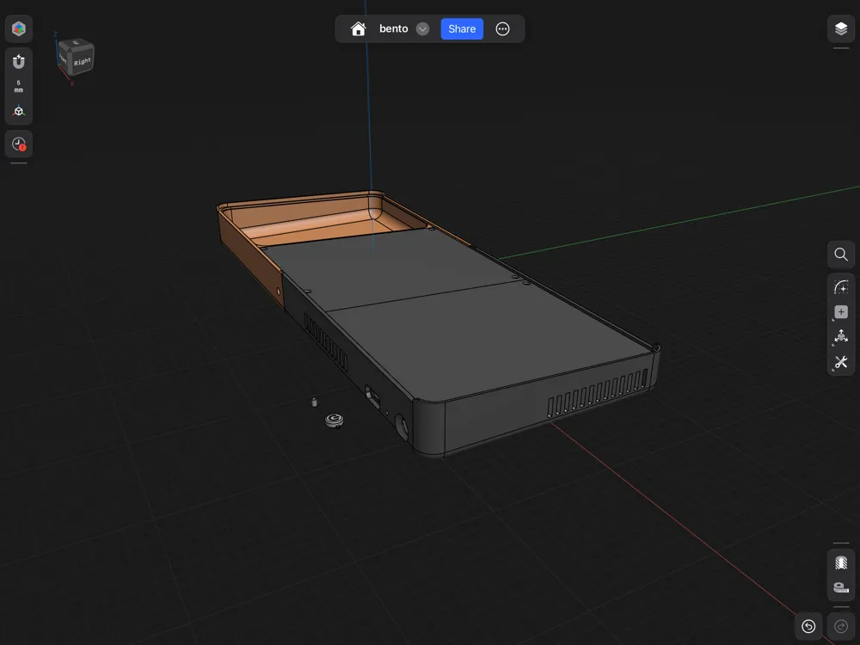Go to the home screen via house icon
The height and width of the screenshot is (645, 860).
358,28
